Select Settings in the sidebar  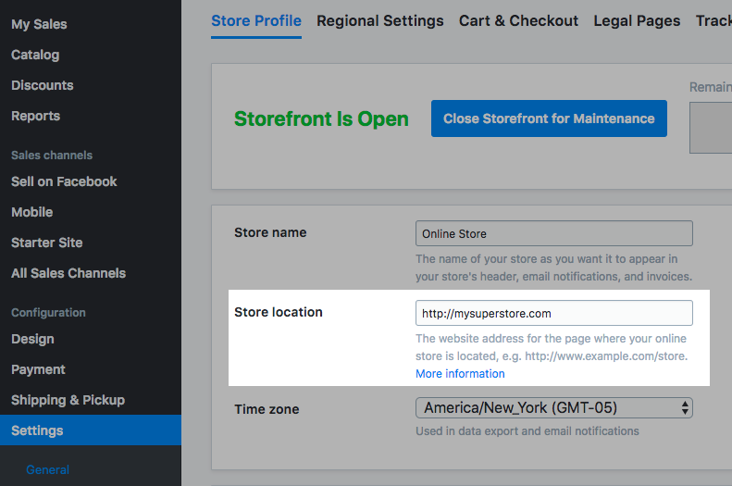(x=91, y=430)
